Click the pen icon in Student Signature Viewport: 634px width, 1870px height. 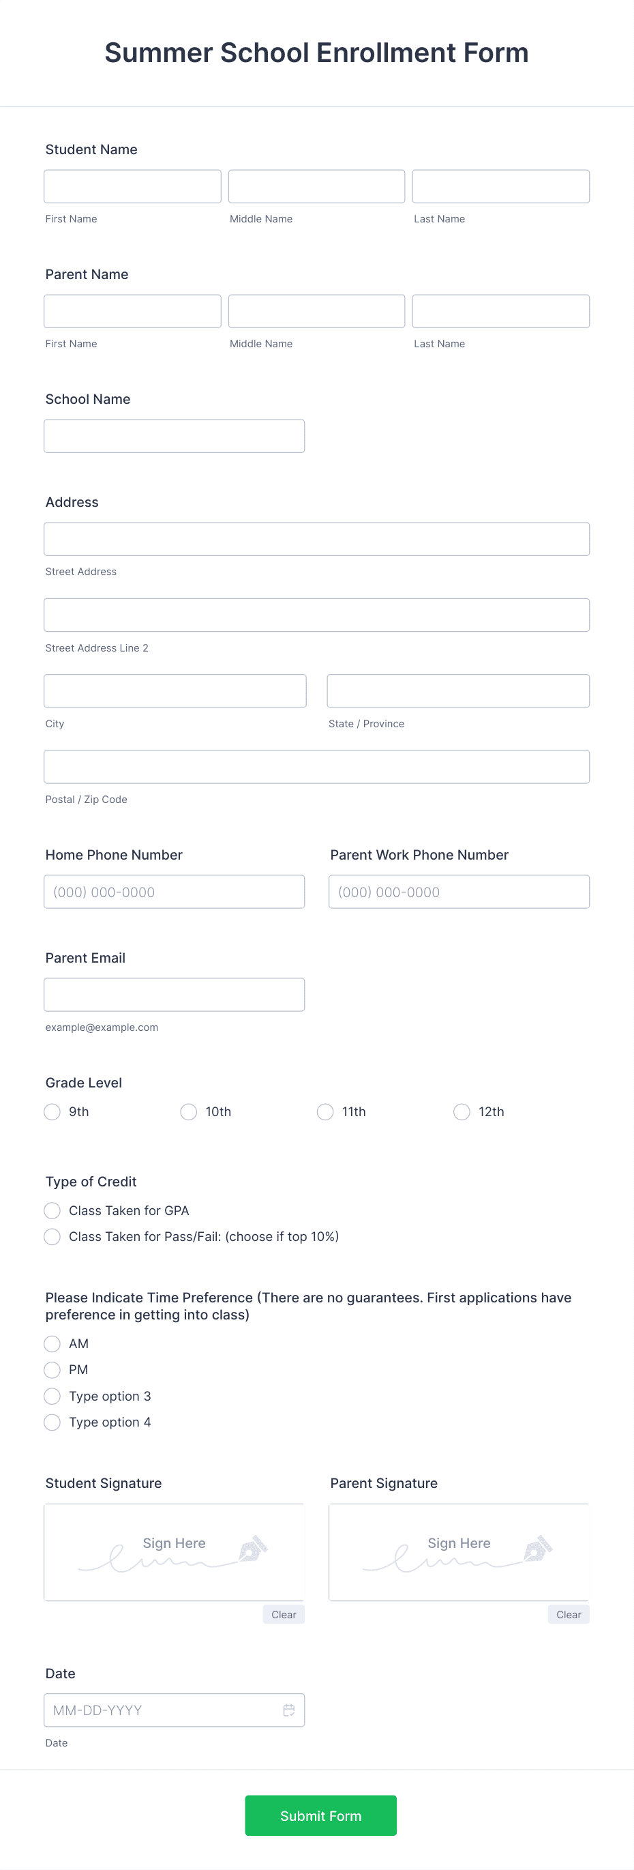tap(253, 1548)
